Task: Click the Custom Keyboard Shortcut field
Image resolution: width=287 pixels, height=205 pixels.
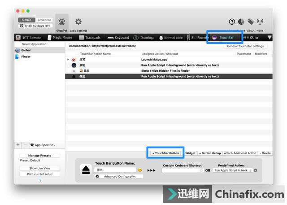Action: [183, 170]
